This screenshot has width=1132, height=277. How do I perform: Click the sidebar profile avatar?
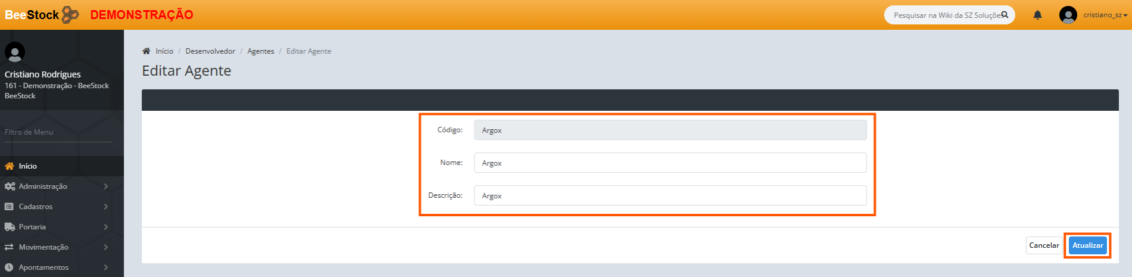(x=15, y=52)
